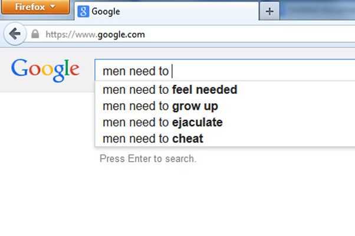Click the bold 'feel needed' suggestion text
This screenshot has width=355, height=236.
point(205,90)
